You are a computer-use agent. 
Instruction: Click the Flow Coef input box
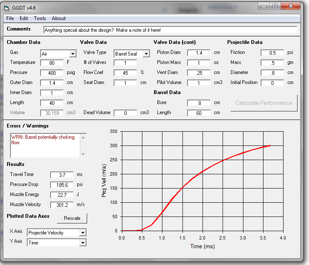point(125,73)
